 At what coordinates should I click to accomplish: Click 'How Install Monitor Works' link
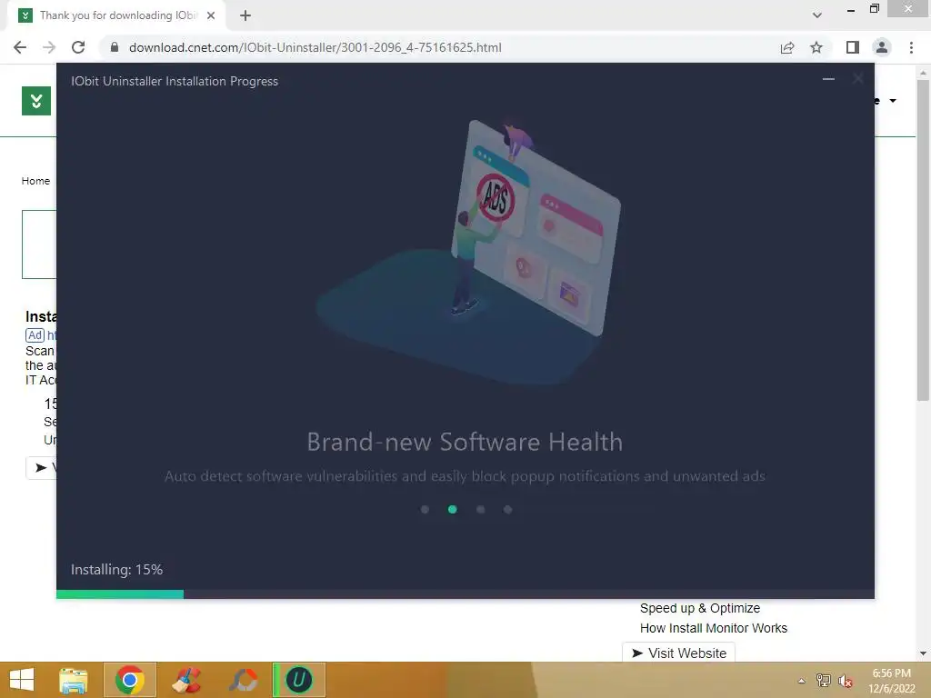pyautogui.click(x=713, y=628)
